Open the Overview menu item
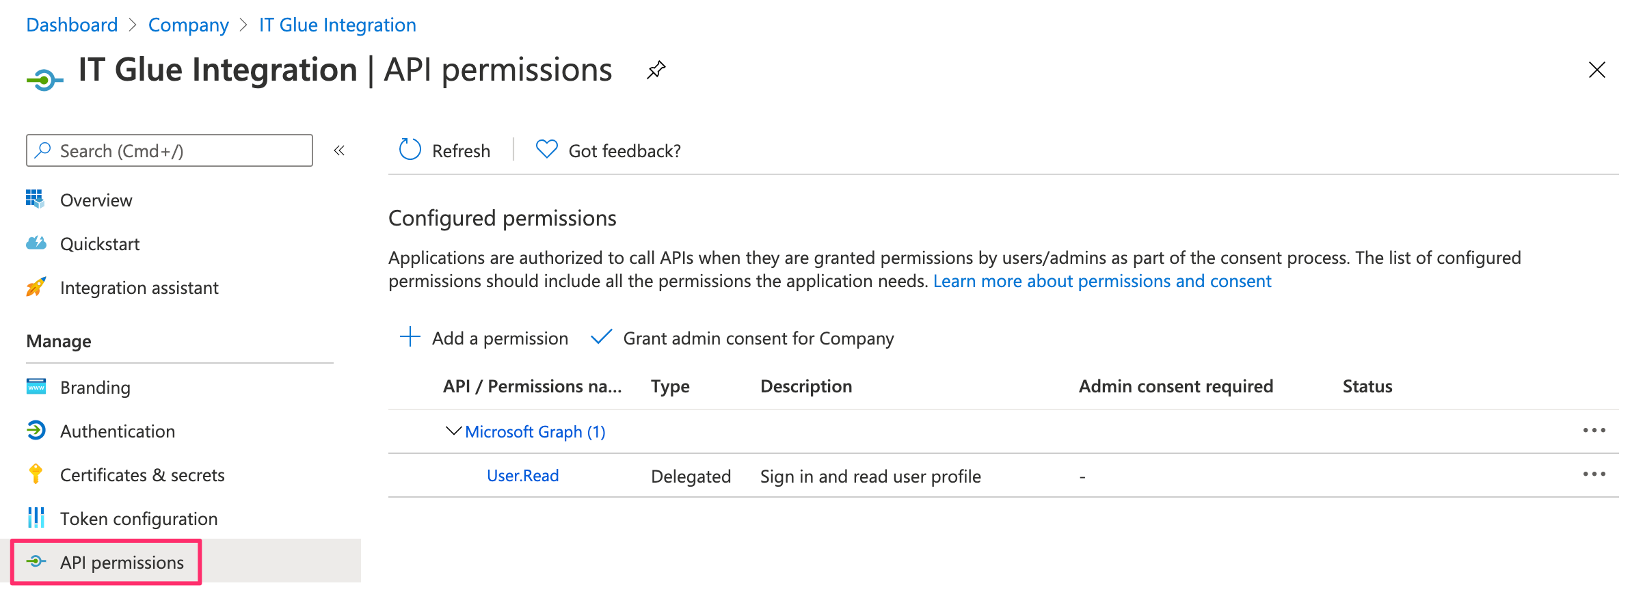1630x592 pixels. click(x=96, y=200)
